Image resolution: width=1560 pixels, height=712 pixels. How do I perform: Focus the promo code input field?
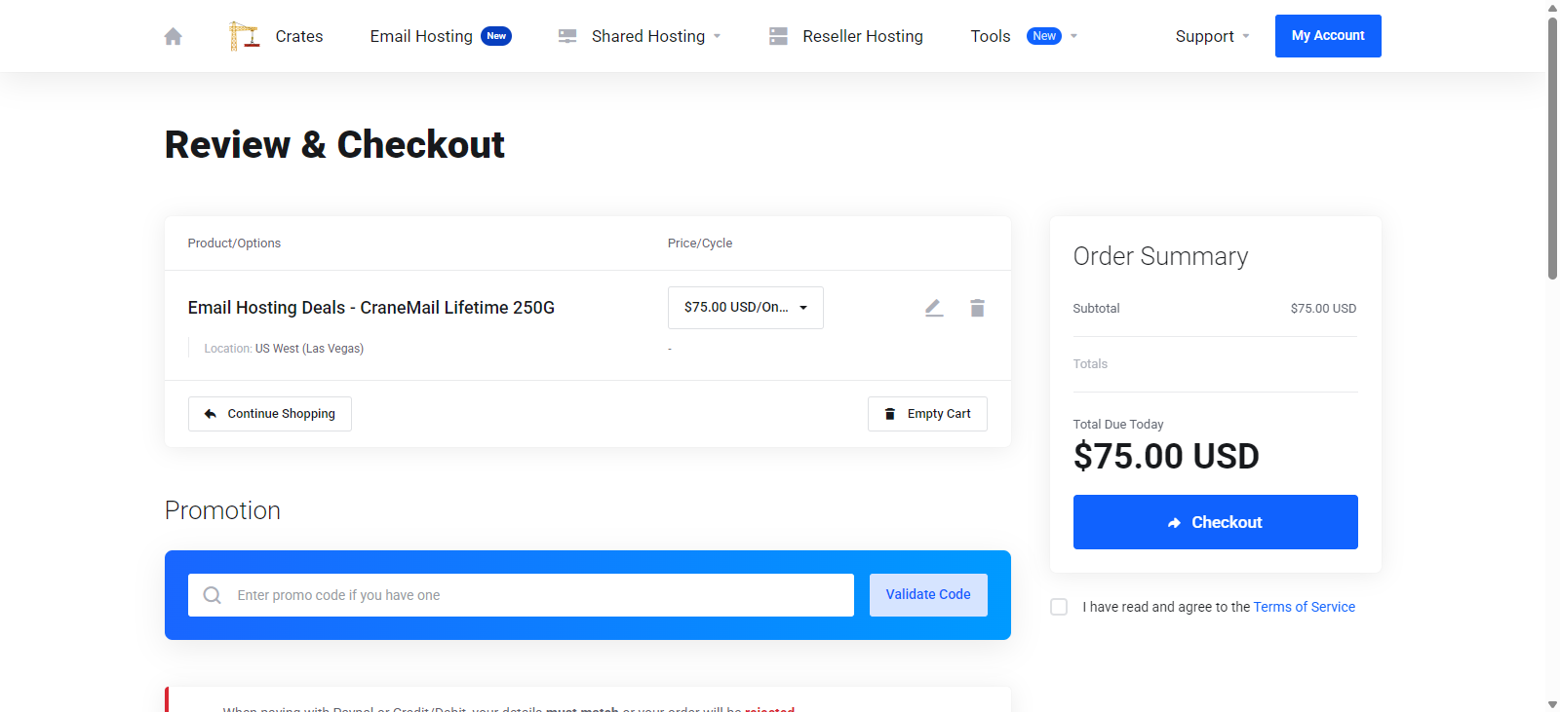tap(541, 595)
